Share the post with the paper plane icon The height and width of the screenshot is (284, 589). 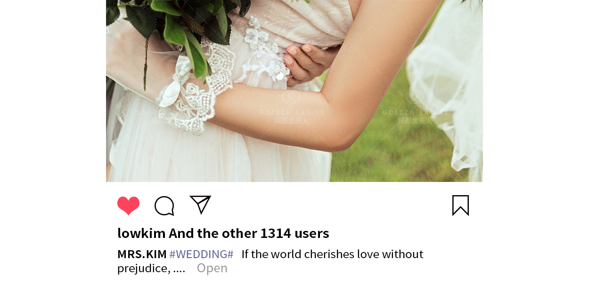tap(200, 205)
